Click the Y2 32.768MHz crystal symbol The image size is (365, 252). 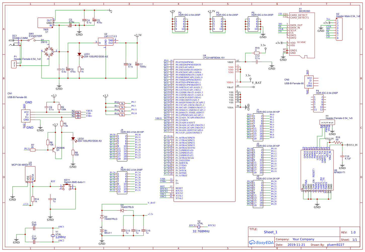tap(199, 226)
